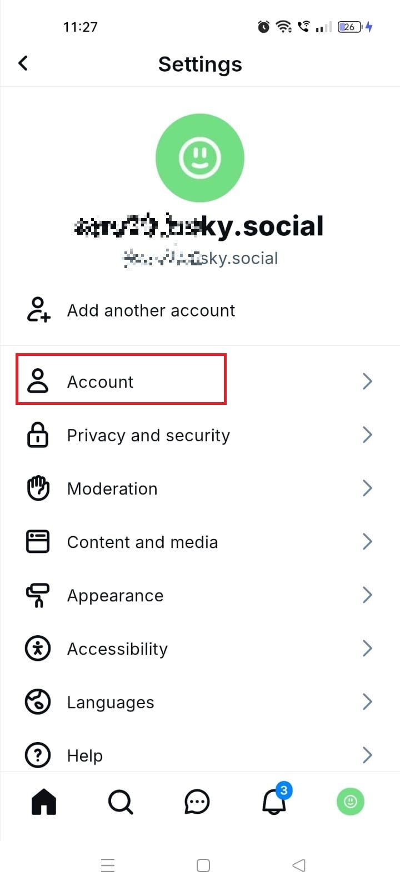Tap the Moderation hand icon
This screenshot has height=890, width=400.
coord(37,488)
